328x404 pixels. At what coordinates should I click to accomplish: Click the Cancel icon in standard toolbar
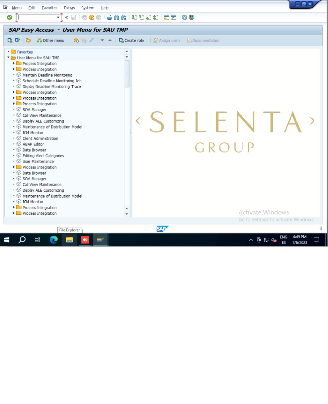tap(99, 17)
